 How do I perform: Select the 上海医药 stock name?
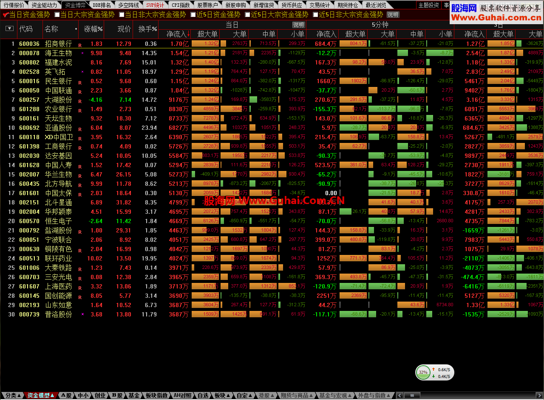(59, 286)
